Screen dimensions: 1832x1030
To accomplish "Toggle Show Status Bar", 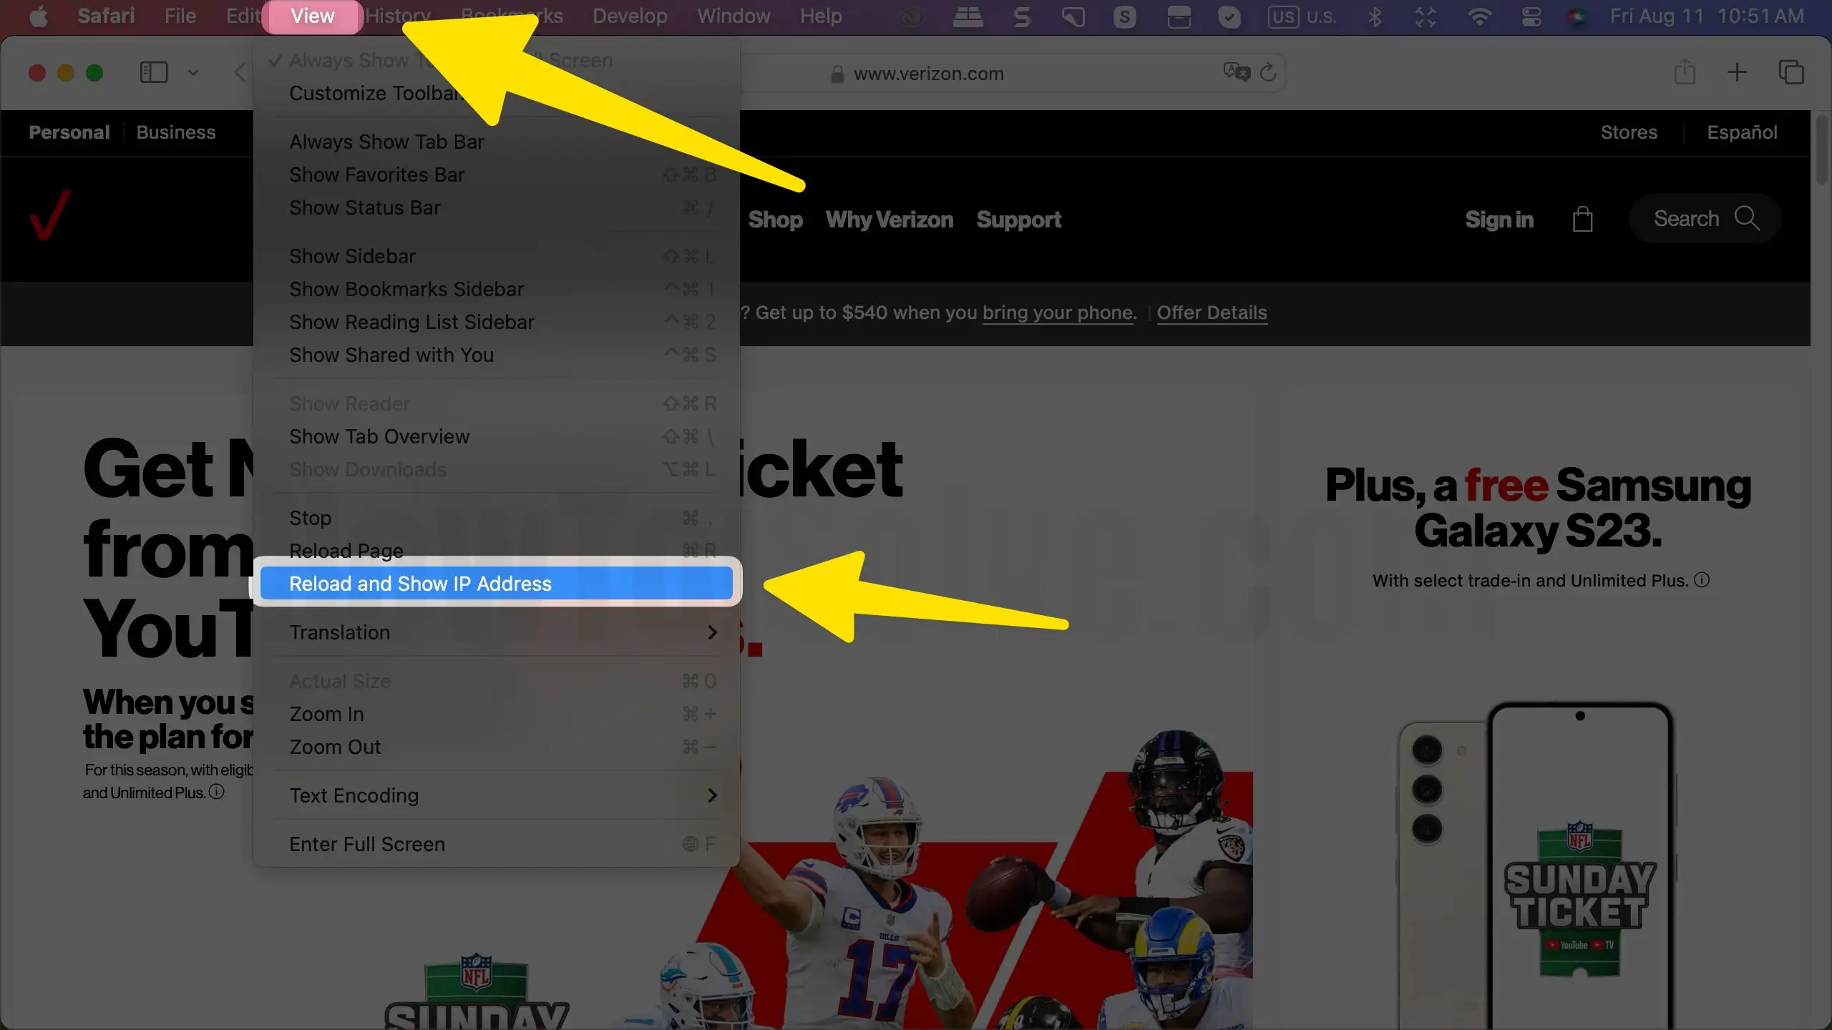I will pos(496,207).
